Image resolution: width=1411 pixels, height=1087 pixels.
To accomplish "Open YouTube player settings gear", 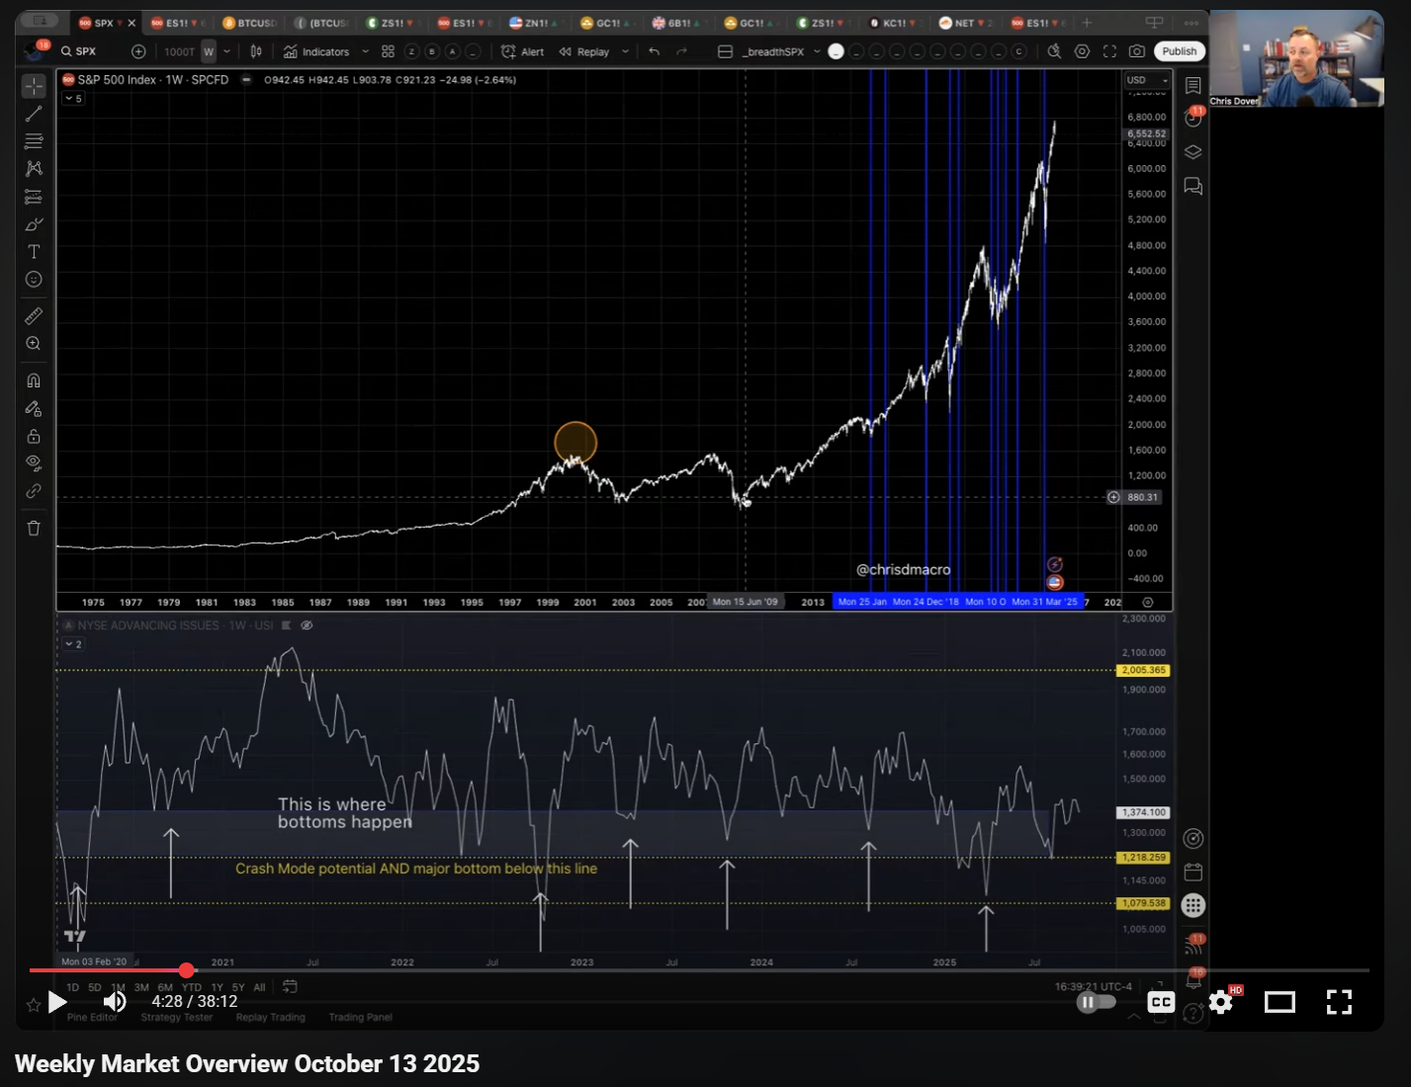I will pyautogui.click(x=1221, y=1002).
